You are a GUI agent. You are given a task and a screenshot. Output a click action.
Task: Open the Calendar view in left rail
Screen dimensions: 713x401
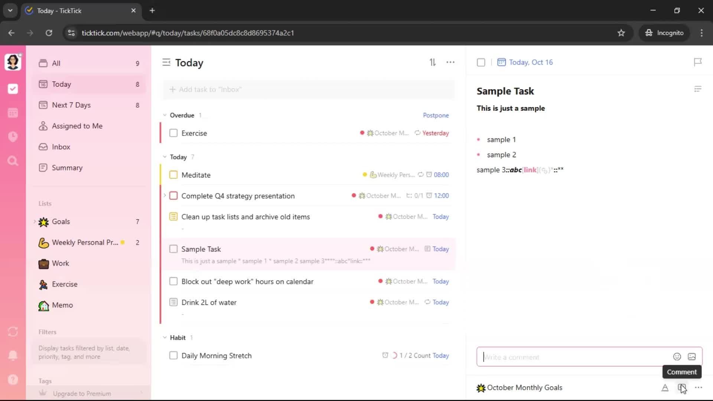(x=13, y=113)
